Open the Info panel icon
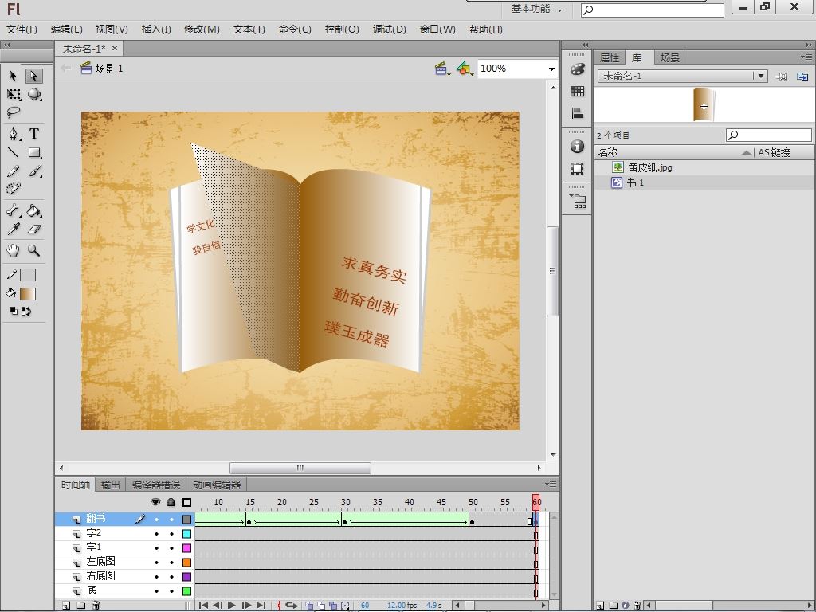This screenshot has width=816, height=612. (578, 147)
